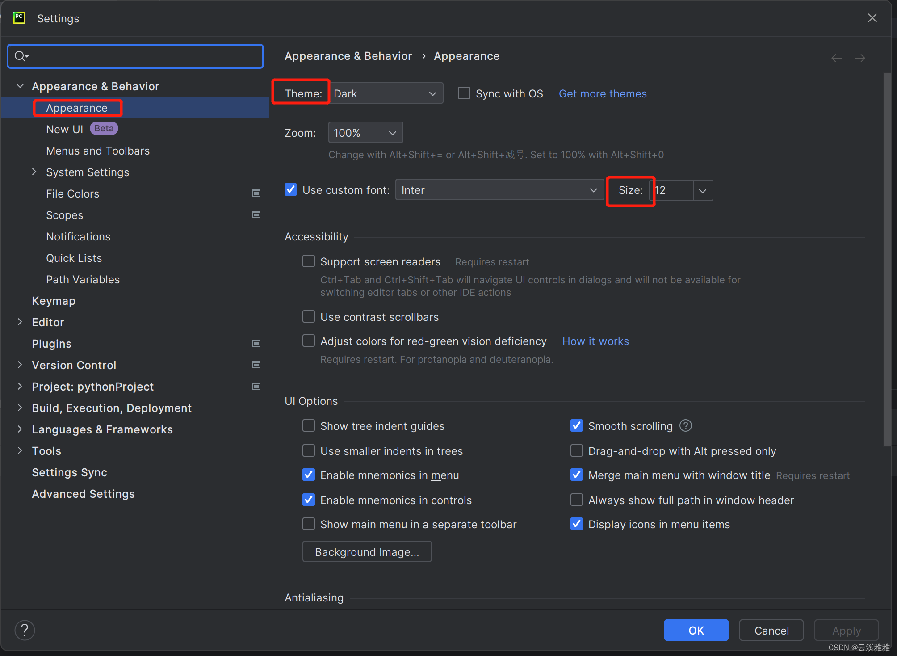
Task: Click the help question mark icon
Action: point(25,630)
